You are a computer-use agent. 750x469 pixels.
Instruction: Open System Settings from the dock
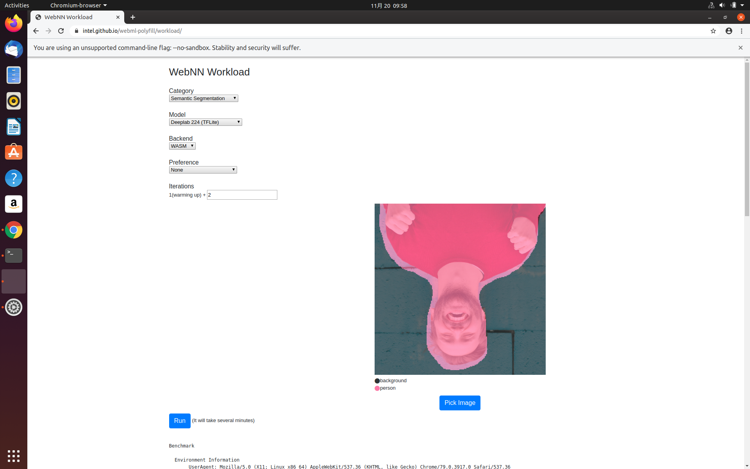(14, 307)
